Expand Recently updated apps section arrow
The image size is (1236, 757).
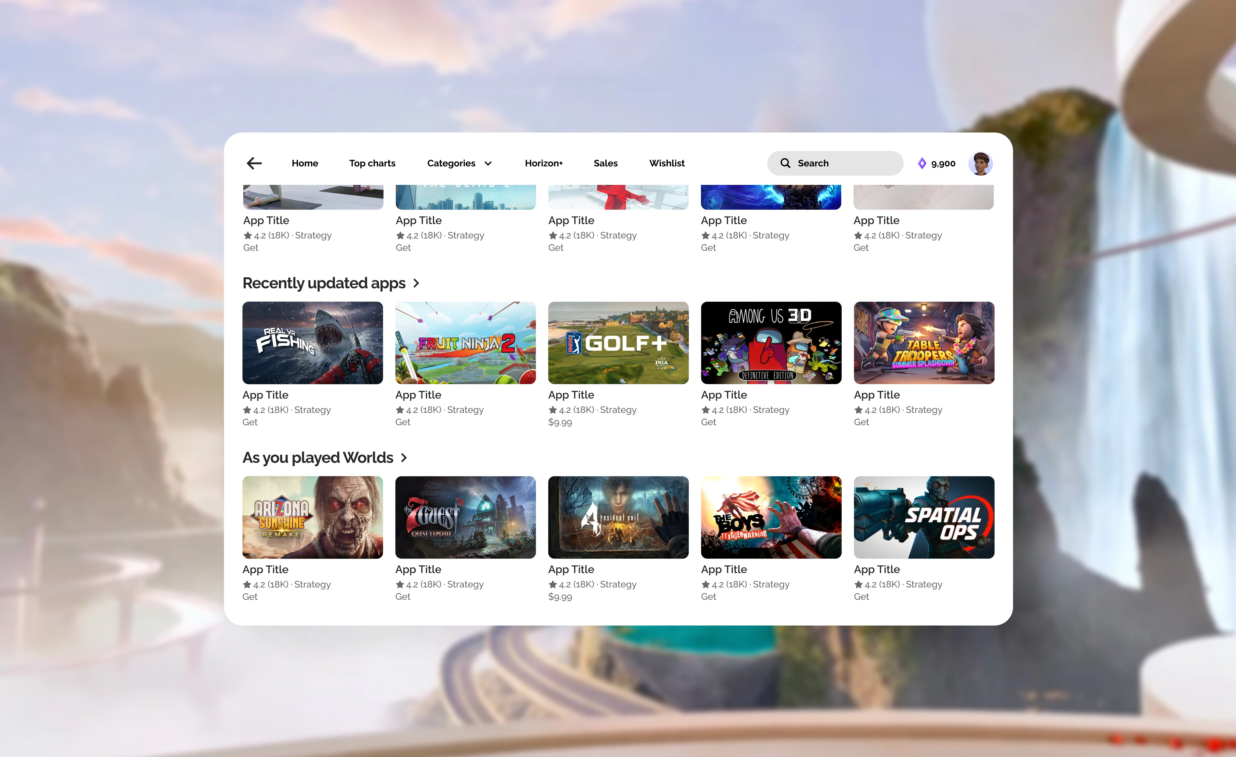pyautogui.click(x=416, y=283)
